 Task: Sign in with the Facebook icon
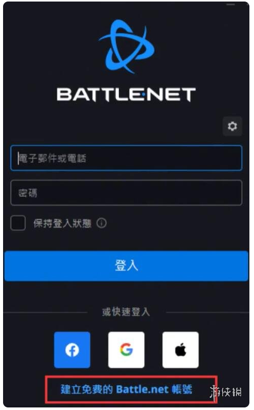tap(72, 350)
